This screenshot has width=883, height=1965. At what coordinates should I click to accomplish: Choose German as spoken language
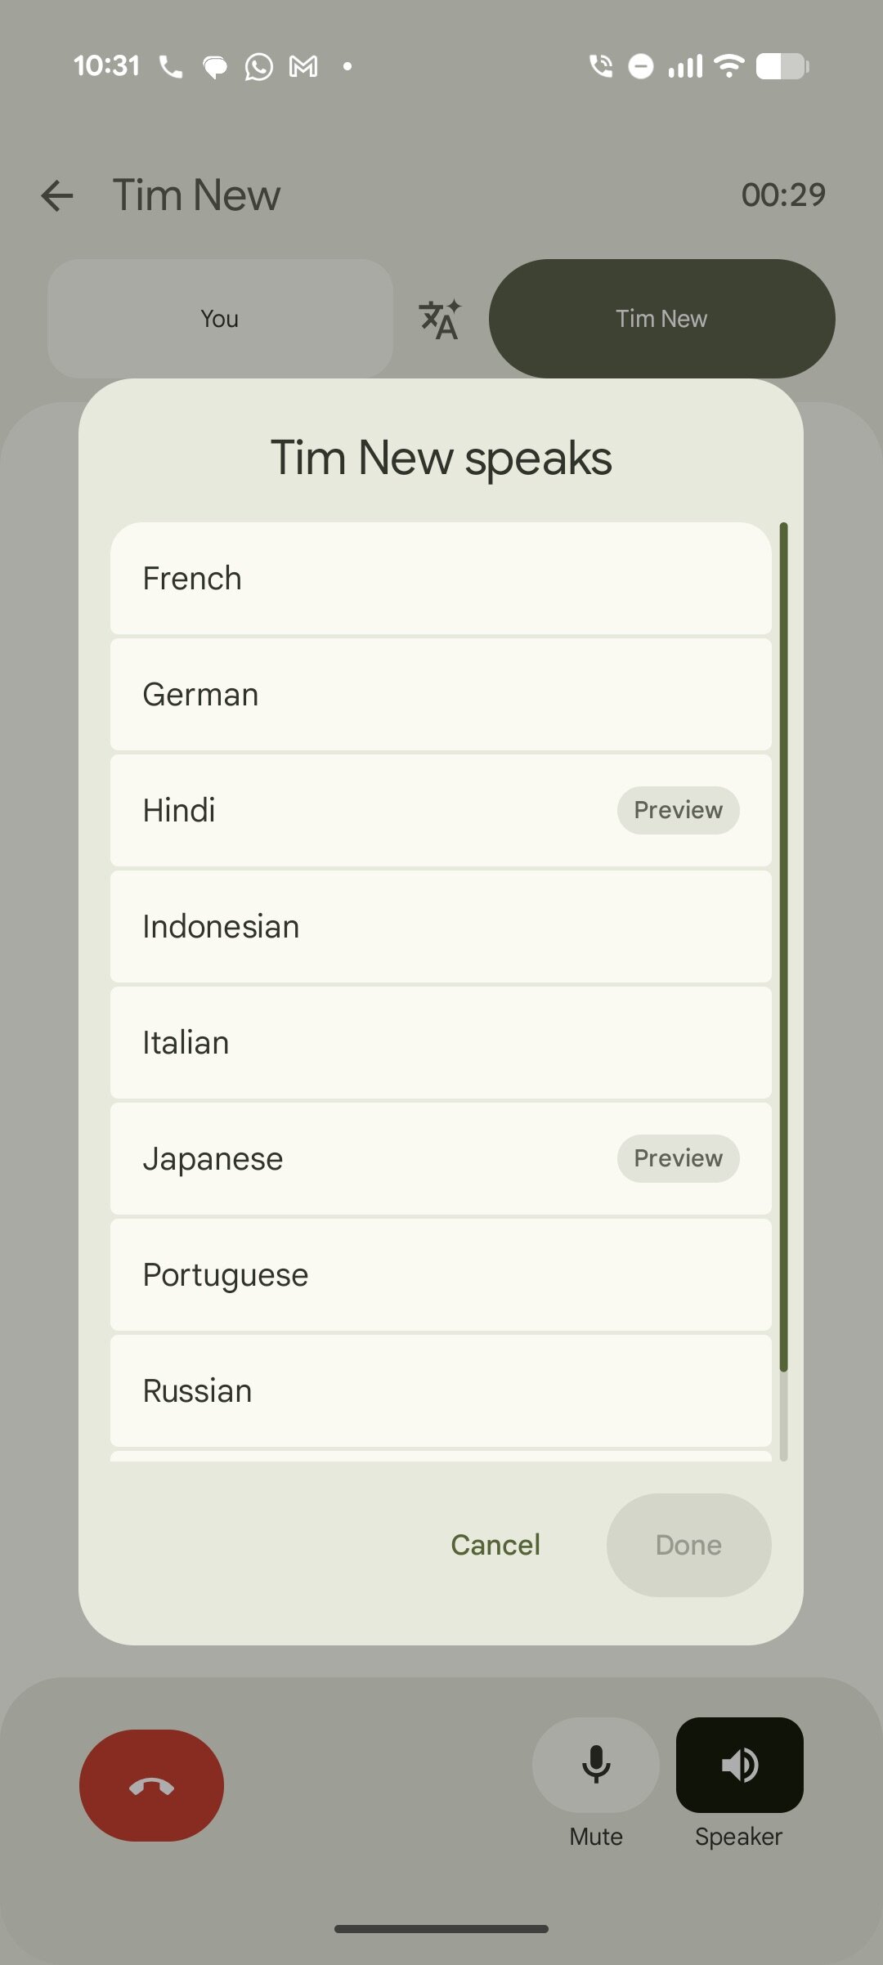[441, 695]
